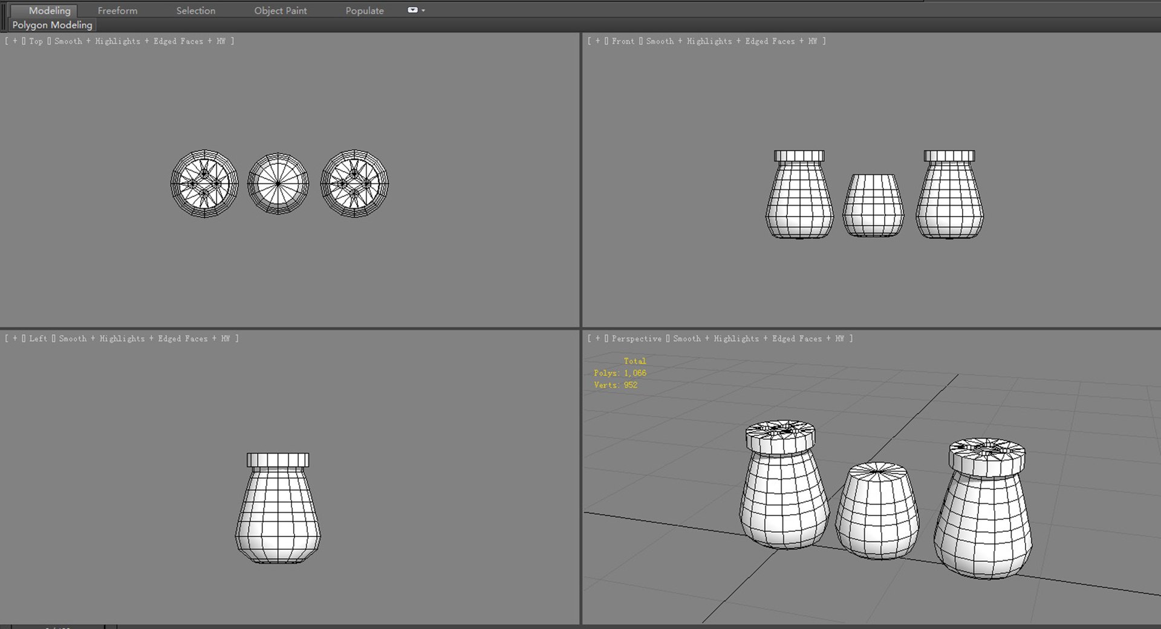Image resolution: width=1161 pixels, height=629 pixels.
Task: Click the 'Verts: 952' statistic text
Action: pyautogui.click(x=616, y=385)
